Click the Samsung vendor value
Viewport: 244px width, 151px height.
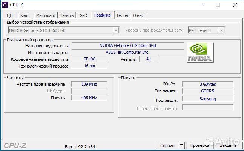point(208,99)
